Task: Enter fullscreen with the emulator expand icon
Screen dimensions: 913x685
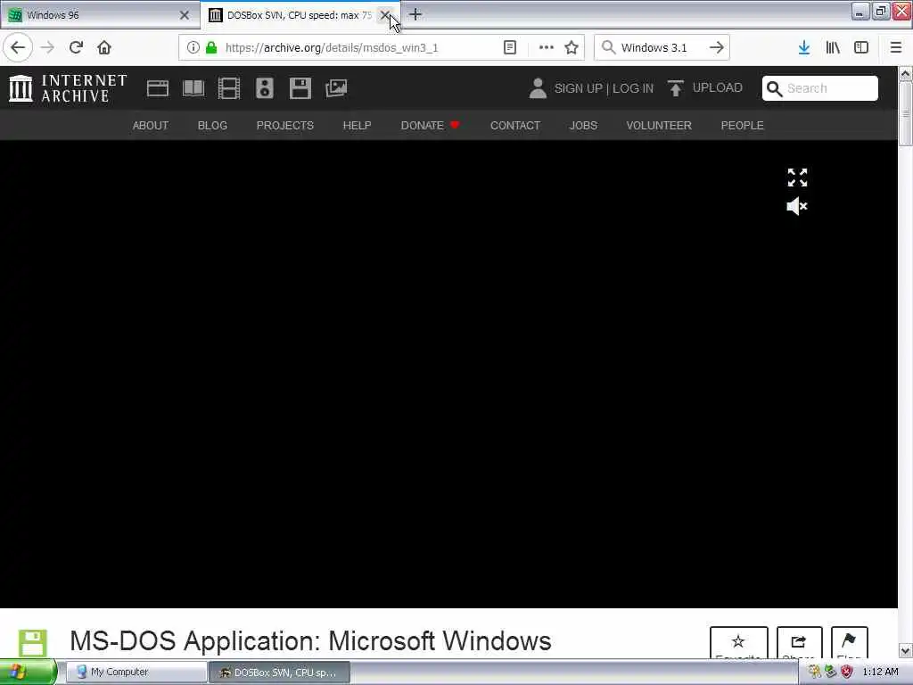Action: pos(797,177)
